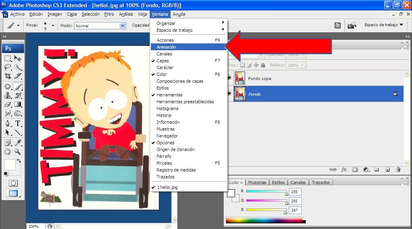Click the foreground color swatch in toolbox

tap(10, 165)
